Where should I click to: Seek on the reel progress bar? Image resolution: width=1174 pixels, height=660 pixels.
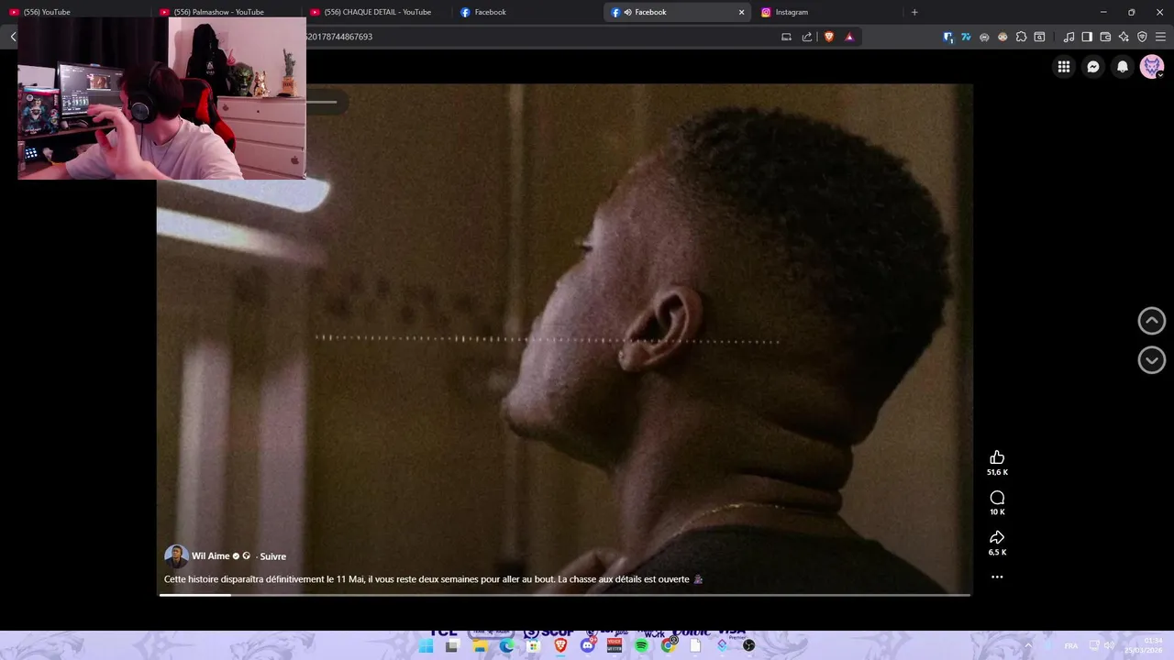coord(565,595)
